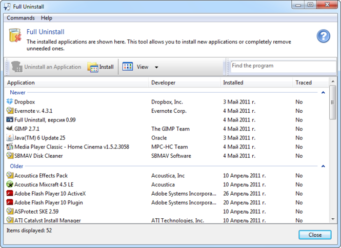The width and height of the screenshot is (341, 248).
Task: Sort by the Developer column header
Action: click(x=184, y=82)
